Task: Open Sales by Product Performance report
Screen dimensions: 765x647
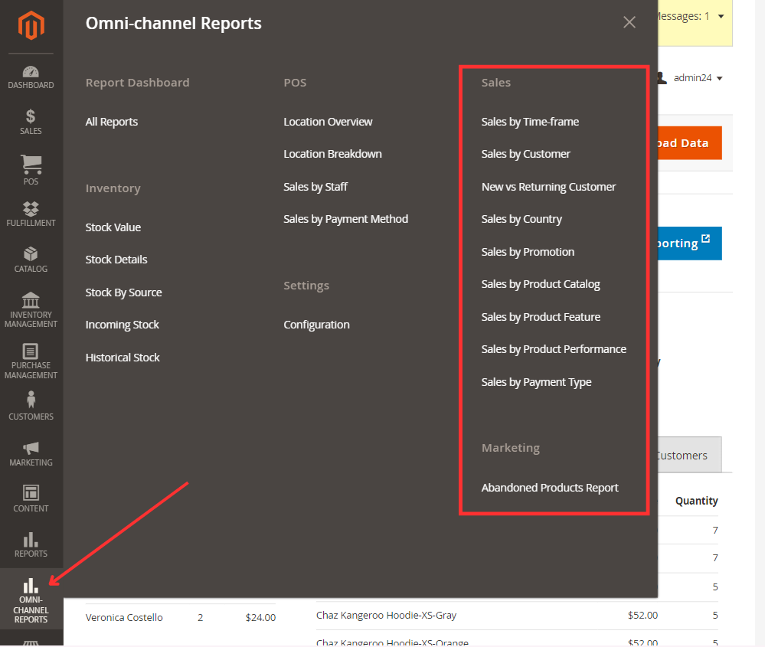Action: click(554, 349)
